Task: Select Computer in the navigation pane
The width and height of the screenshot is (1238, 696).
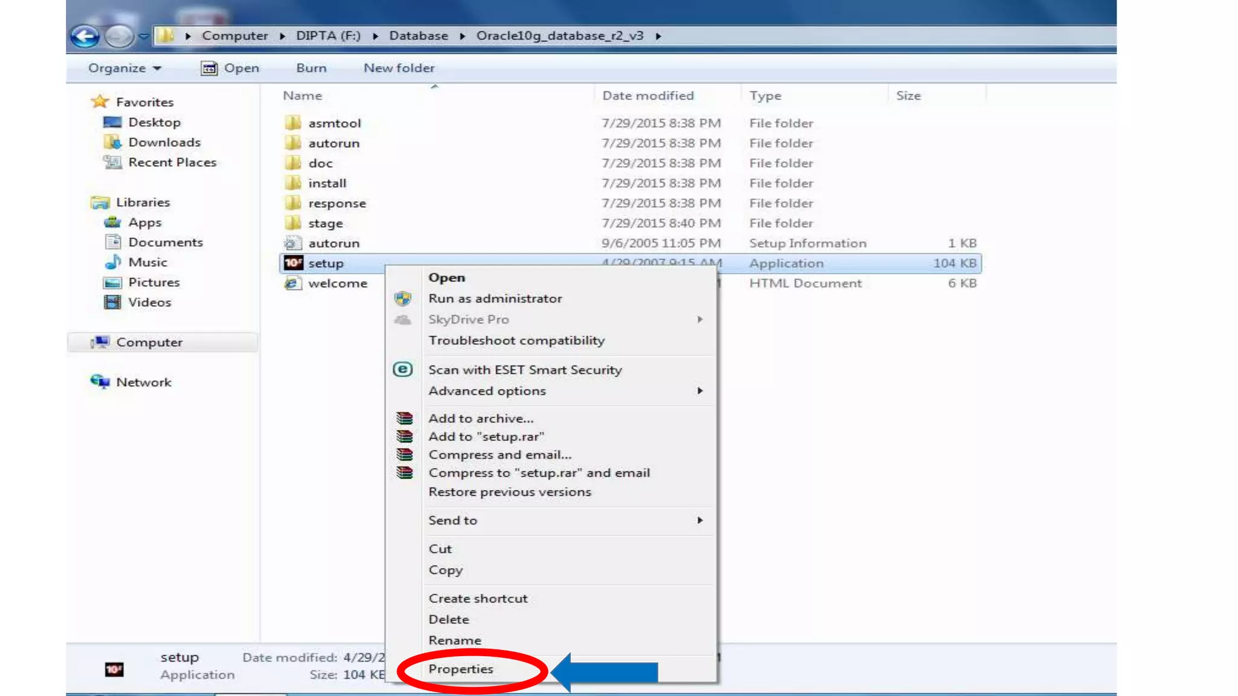Action: pos(149,342)
